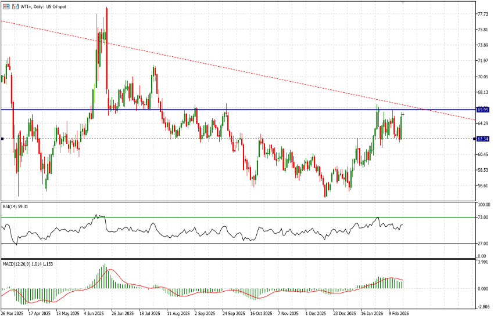Click the 65.95 price label on the axis
The image size is (494, 319).
pos(482,110)
